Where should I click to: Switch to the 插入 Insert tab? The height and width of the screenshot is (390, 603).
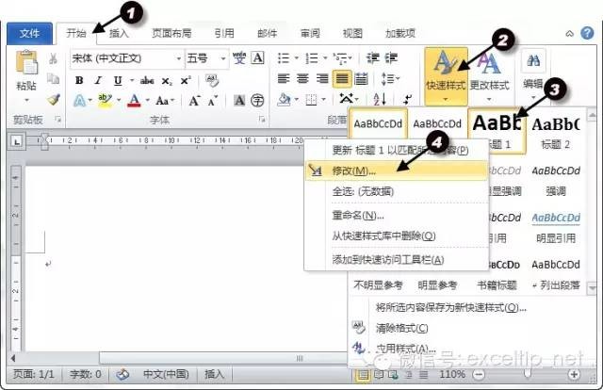pos(119,34)
